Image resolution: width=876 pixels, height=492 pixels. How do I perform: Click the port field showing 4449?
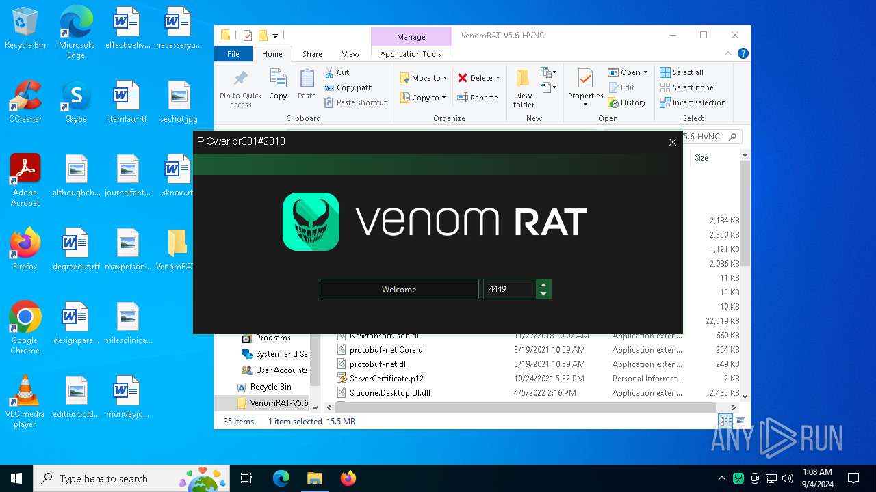pyautogui.click(x=509, y=289)
